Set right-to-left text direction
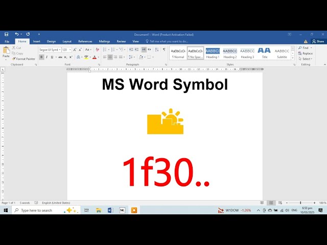 [x=149, y=50]
